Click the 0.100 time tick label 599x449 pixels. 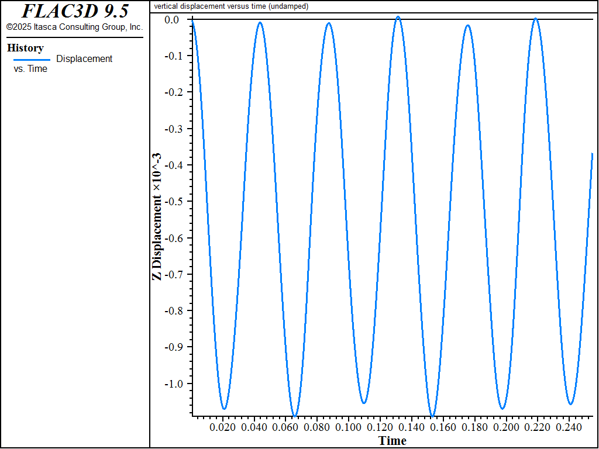349,427
